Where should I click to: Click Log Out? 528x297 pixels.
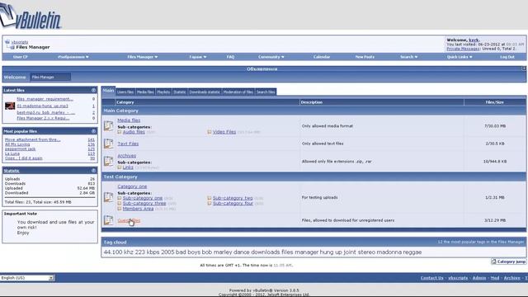tap(507, 57)
